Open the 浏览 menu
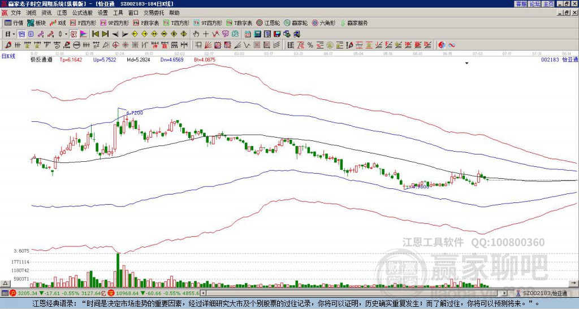 32,13
